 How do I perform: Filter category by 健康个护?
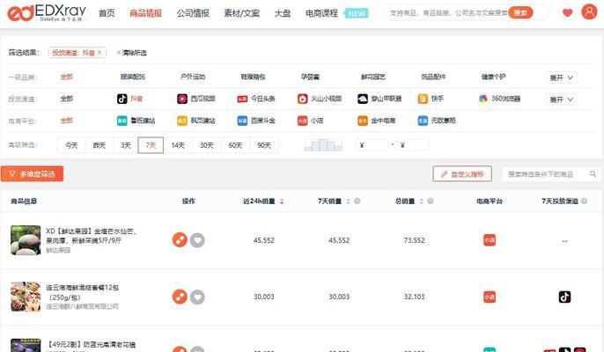click(x=494, y=77)
